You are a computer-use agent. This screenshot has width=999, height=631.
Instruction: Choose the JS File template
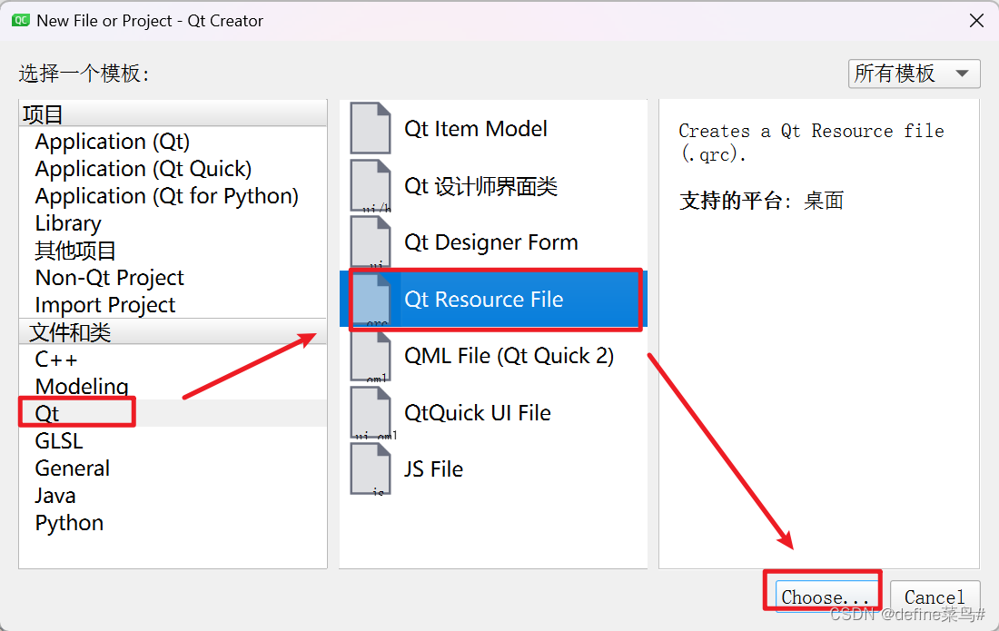click(x=493, y=469)
